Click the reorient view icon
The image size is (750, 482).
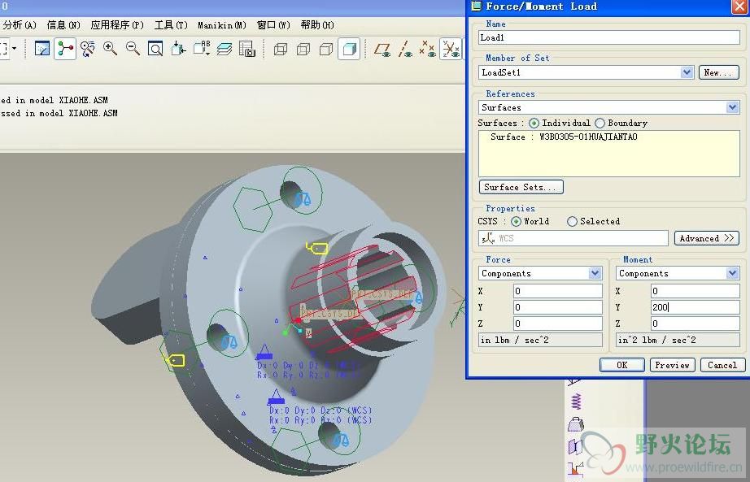178,48
